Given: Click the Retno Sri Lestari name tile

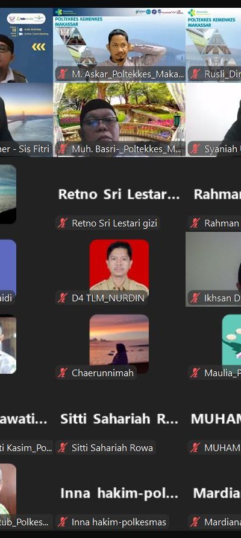Looking at the screenshot, I should point(119,194).
